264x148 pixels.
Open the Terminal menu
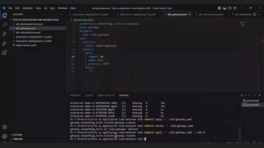click(62, 8)
